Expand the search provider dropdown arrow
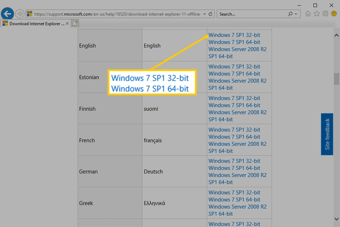Viewport: 340px width, 227px height. 296,14
